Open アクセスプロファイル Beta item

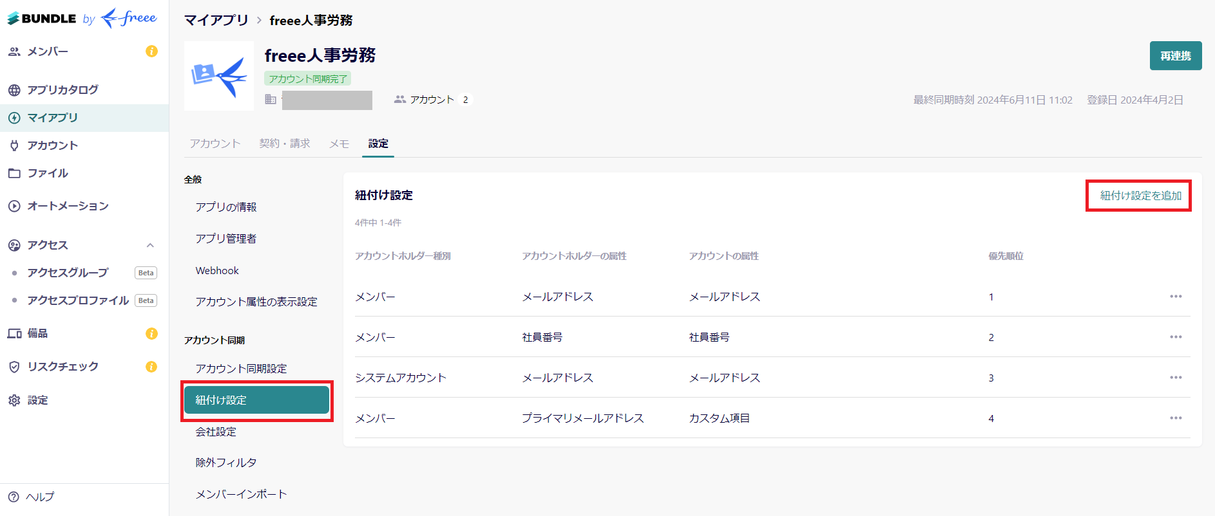84,300
